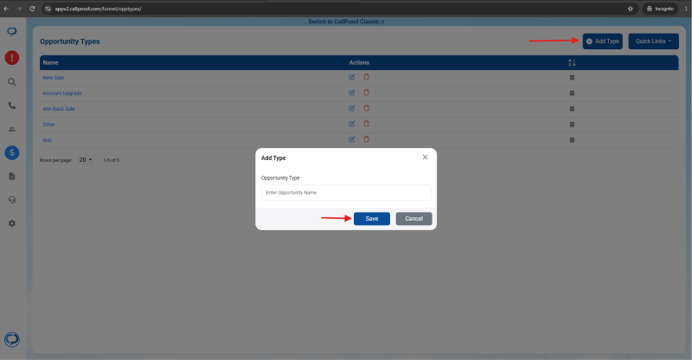This screenshot has width=692, height=360.
Task: Open the document reports sidebar icon
Action: point(12,177)
